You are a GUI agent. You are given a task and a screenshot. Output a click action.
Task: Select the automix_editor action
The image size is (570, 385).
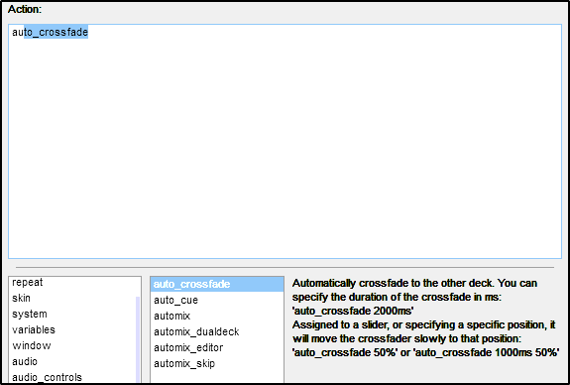pos(188,348)
